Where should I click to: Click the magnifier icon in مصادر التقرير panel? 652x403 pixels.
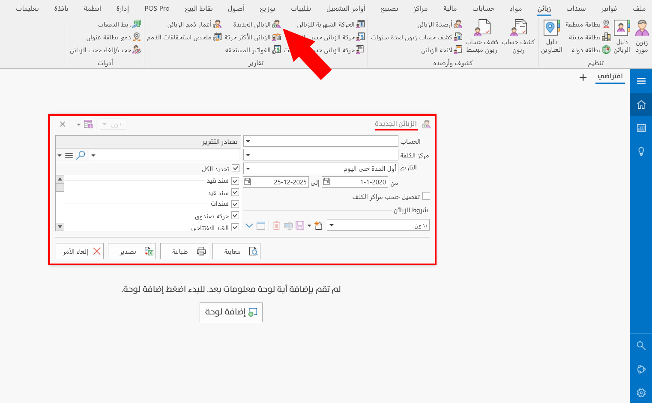81,155
